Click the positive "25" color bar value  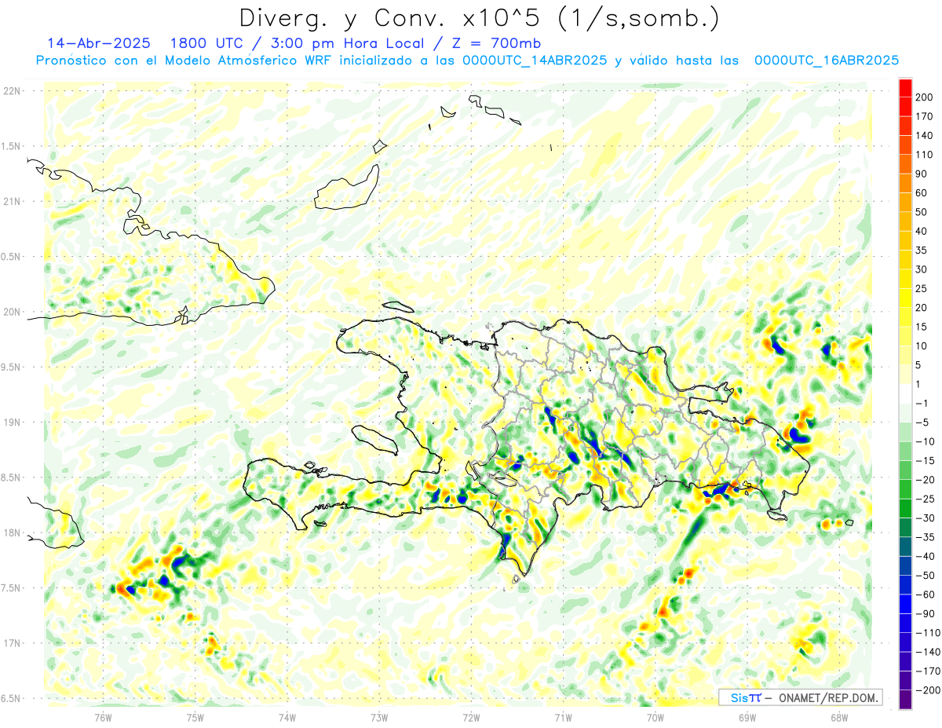[922, 289]
